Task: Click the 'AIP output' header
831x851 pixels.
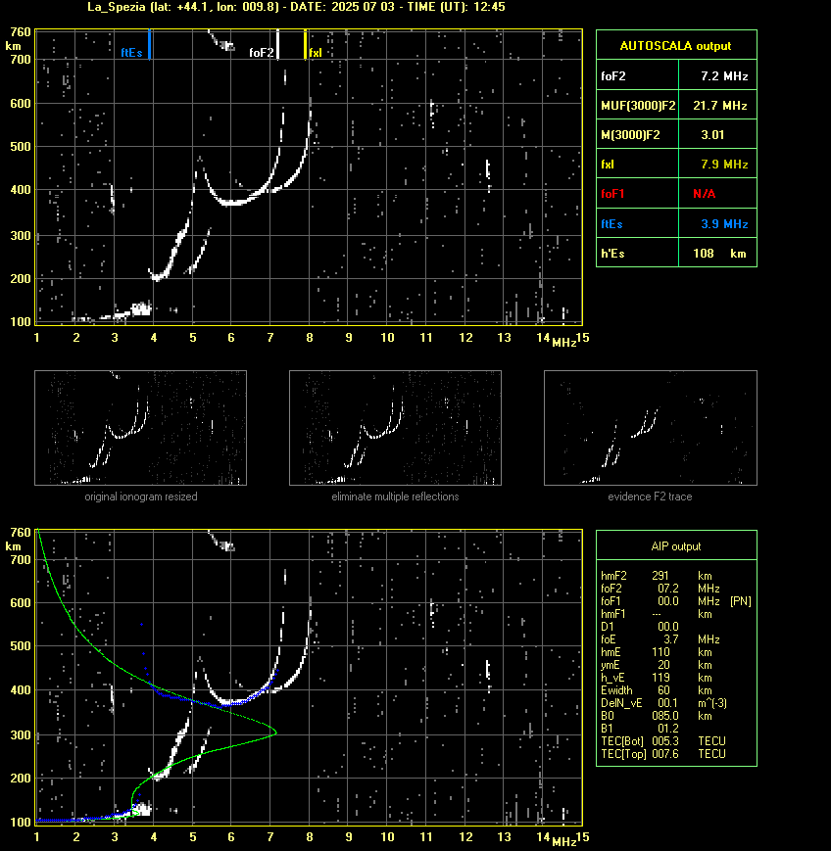Action: pyautogui.click(x=675, y=546)
